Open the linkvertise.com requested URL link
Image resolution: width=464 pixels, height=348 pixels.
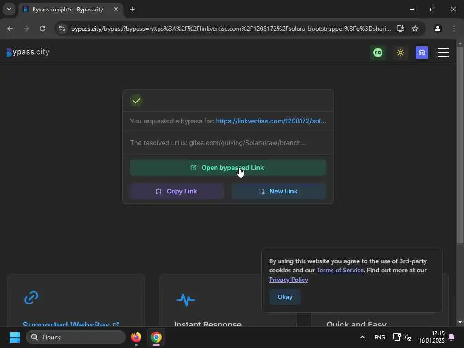(x=271, y=121)
